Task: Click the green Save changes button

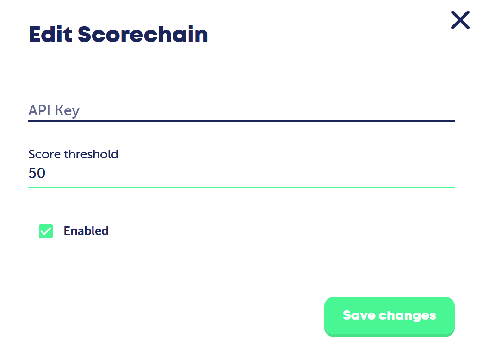Action: tap(390, 316)
